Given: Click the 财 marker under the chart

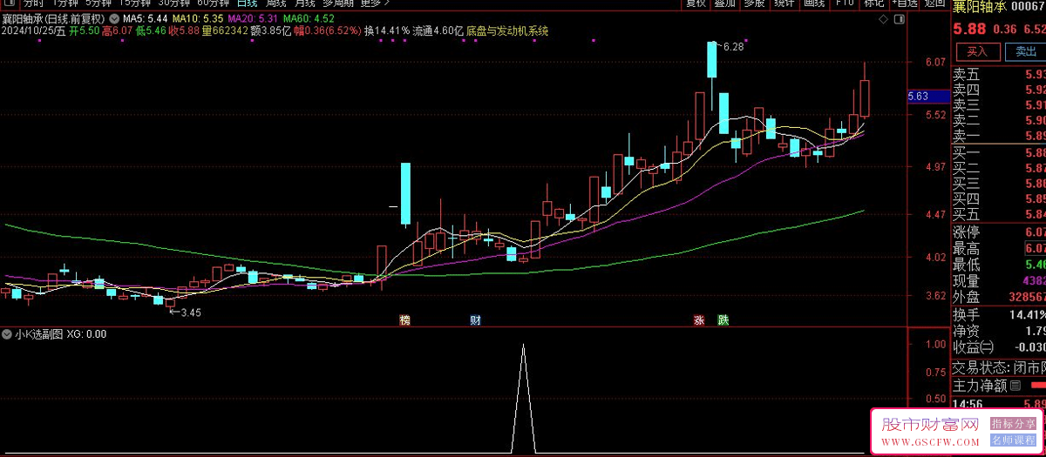Looking at the screenshot, I should [475, 320].
